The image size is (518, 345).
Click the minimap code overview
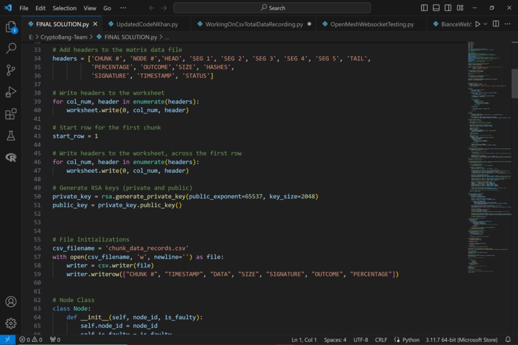click(489, 157)
